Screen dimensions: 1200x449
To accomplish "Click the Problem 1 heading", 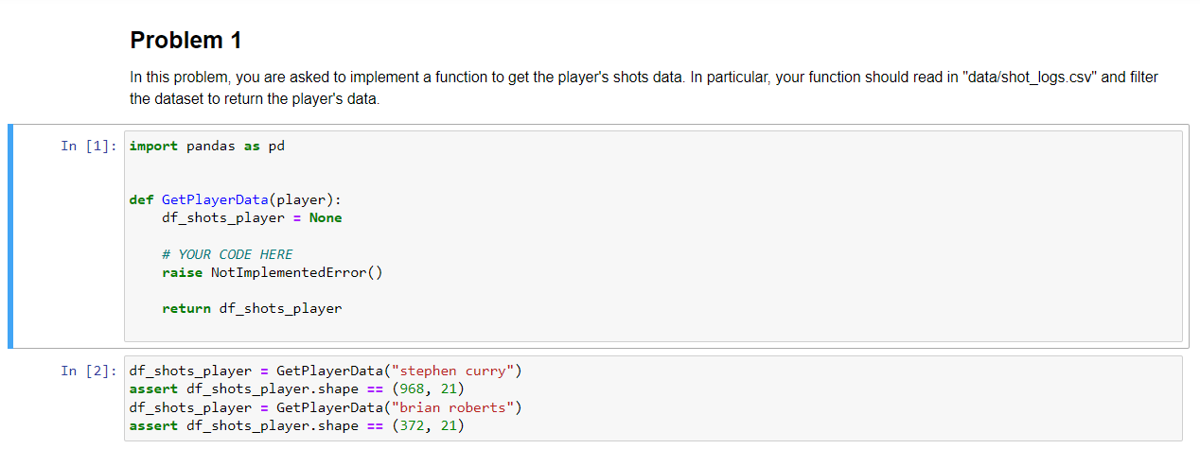I will 185,41.
